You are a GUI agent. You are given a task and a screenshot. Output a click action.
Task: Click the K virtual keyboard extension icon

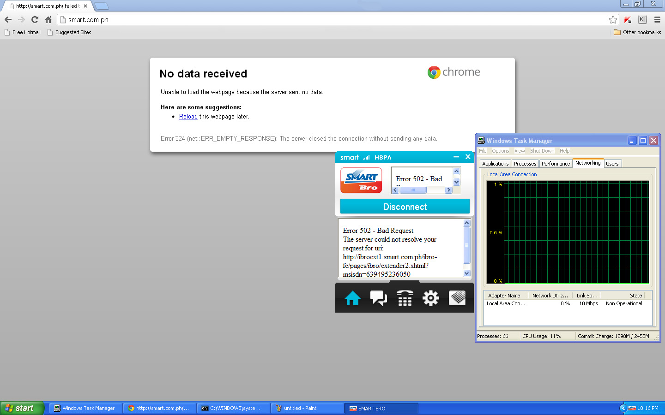(642, 19)
